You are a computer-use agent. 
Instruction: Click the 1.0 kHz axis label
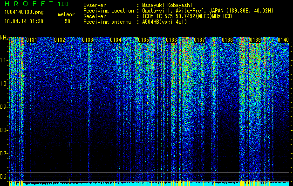[4, 84]
